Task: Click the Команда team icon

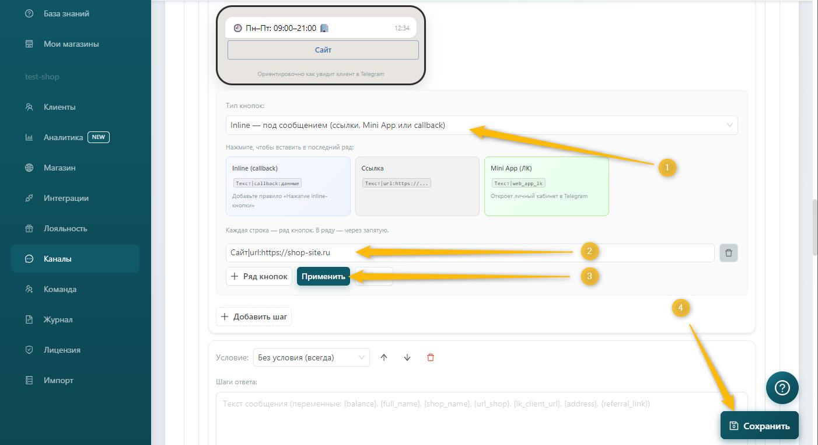Action: 29,289
